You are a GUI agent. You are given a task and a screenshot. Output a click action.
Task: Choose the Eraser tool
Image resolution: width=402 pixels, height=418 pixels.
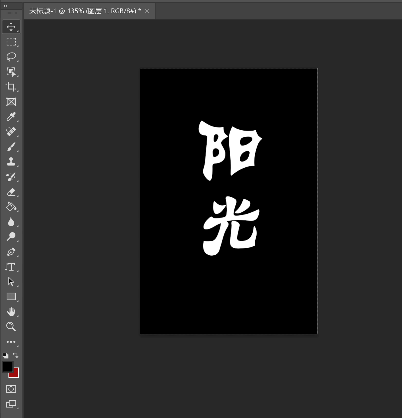point(11,192)
